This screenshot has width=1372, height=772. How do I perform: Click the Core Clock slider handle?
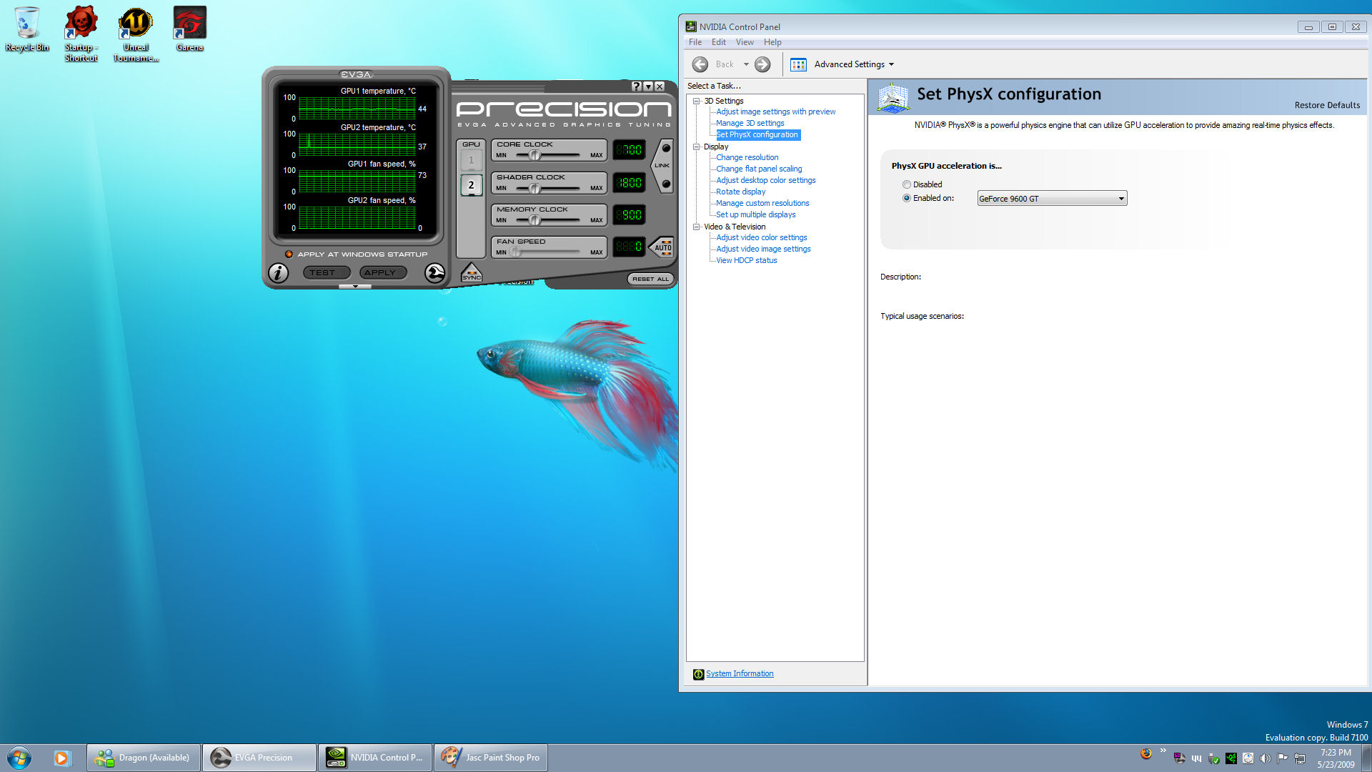535,155
